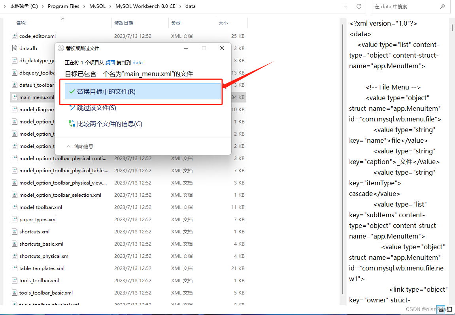Click the model_option_toolbar_physical_routi file icon

coord(15,158)
